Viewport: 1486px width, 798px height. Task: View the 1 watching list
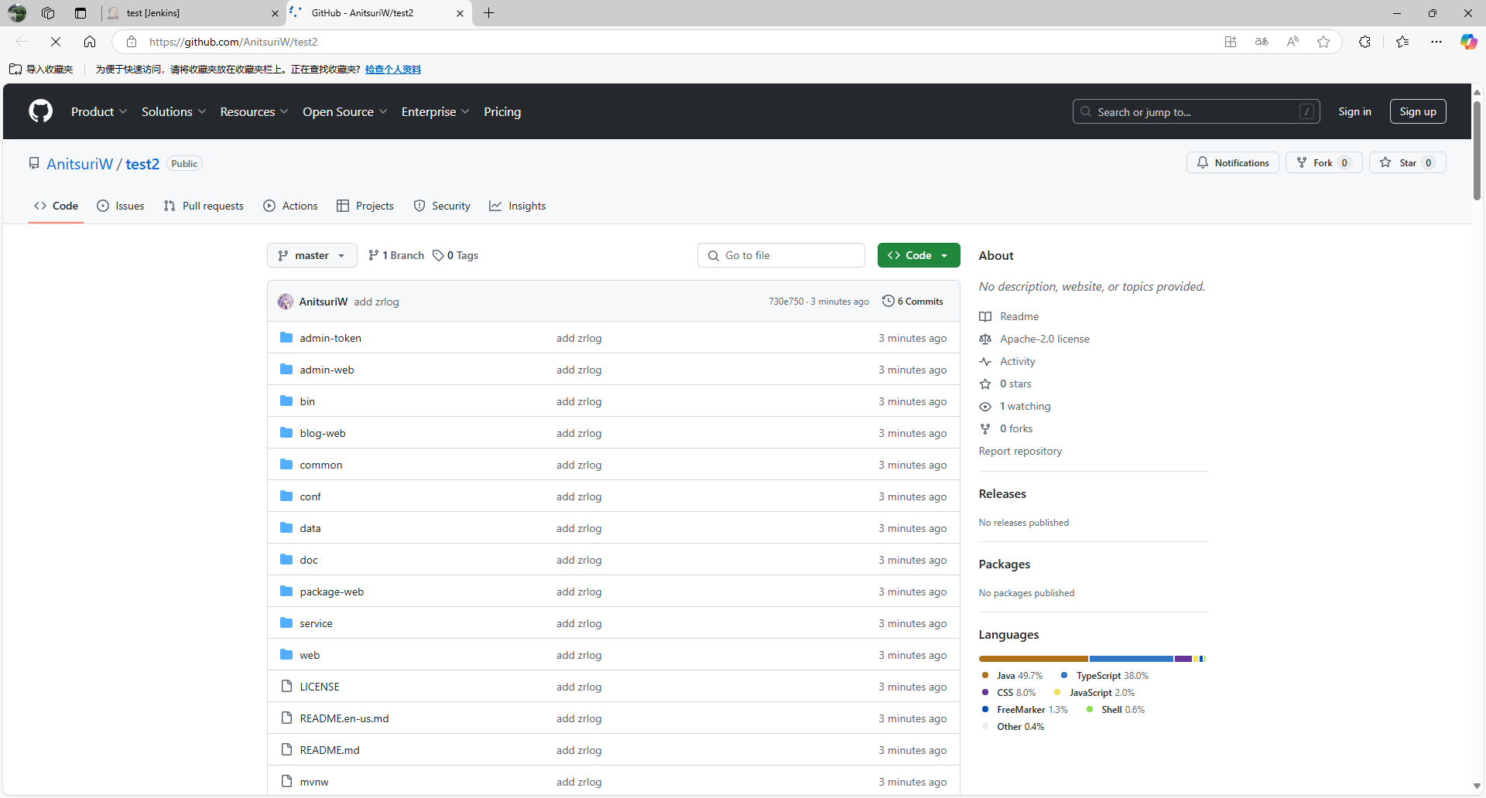pos(1025,407)
